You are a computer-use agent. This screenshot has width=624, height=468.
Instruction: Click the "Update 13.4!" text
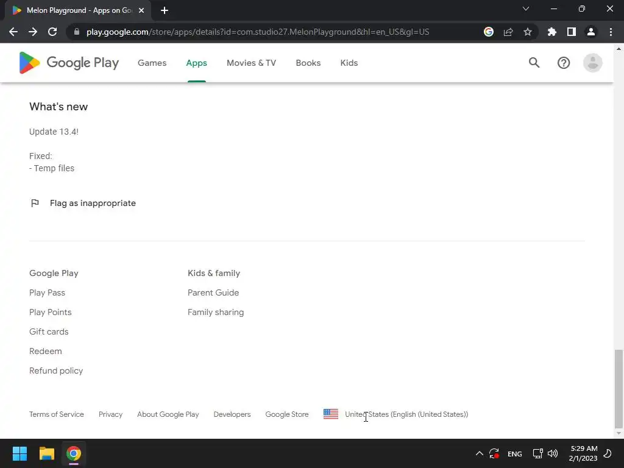[54, 132]
